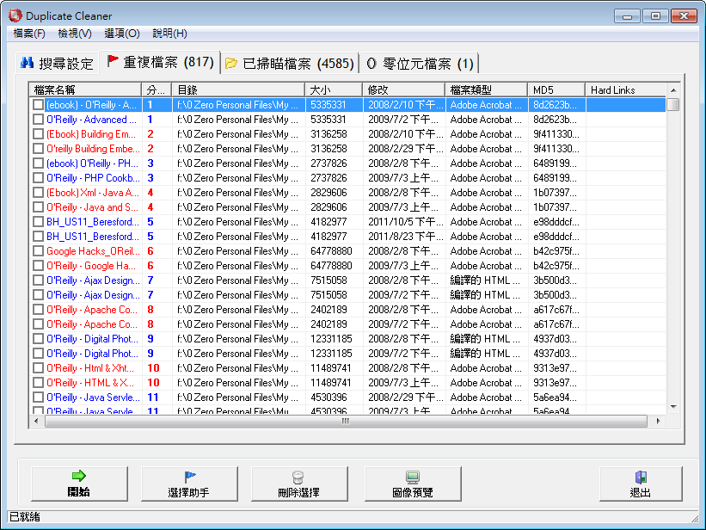The image size is (706, 530).
Task: Check the O'Reilly - Html & Xht... checkbox
Action: tap(39, 368)
